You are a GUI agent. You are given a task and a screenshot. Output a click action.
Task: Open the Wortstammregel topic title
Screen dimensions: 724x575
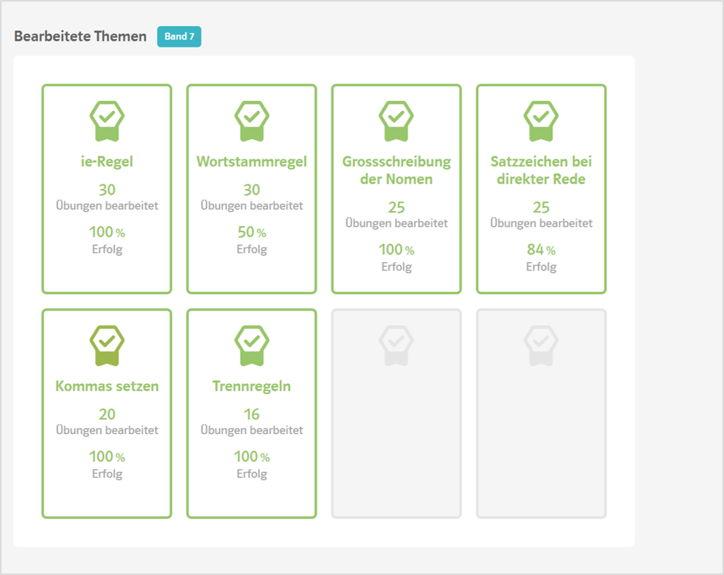tap(251, 162)
